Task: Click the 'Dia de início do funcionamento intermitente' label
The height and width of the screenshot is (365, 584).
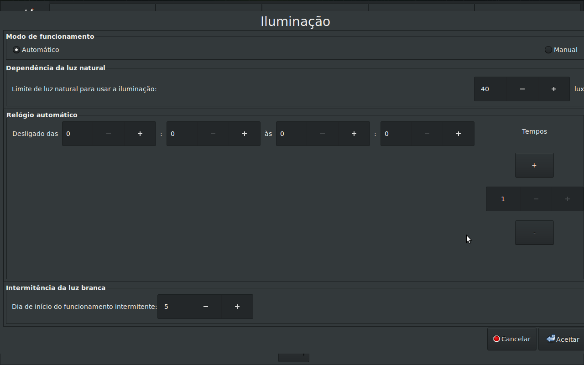Action: [84, 307]
